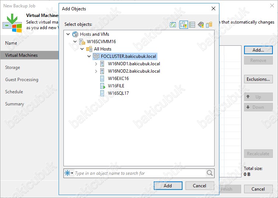Expand the W16NOD2.bakicubuk.local node
Viewport: 278px width, 198px height.
[96, 71]
